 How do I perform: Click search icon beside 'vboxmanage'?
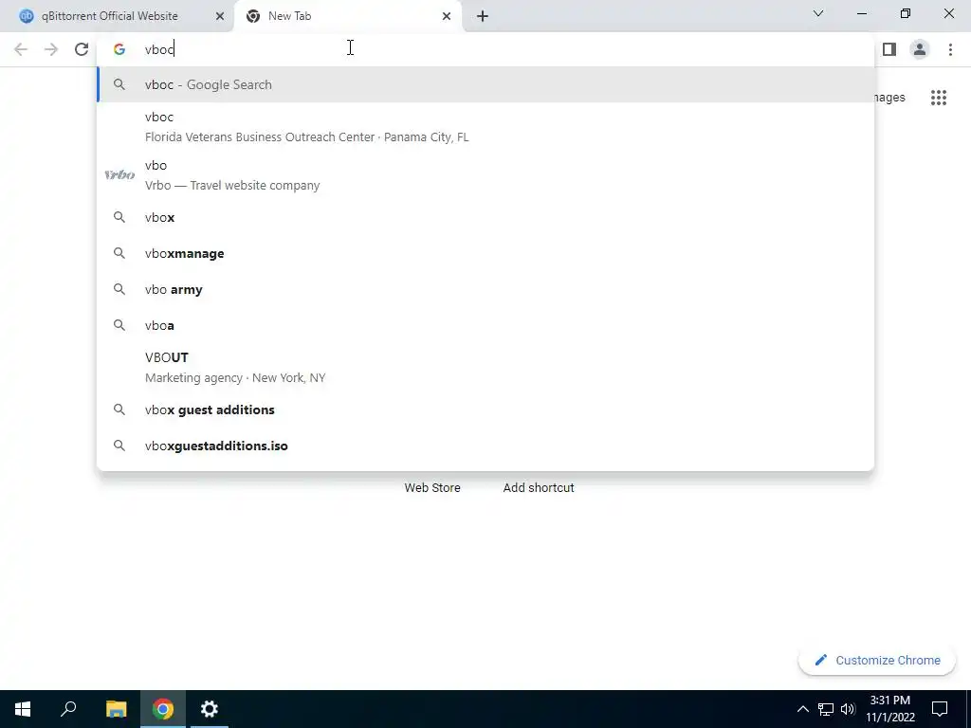pyautogui.click(x=119, y=253)
